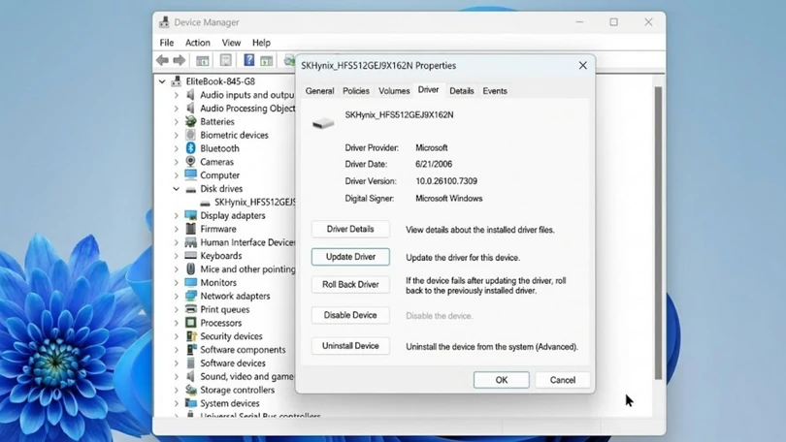Image resolution: width=786 pixels, height=442 pixels.
Task: Collapse the Disk drives node
Action: tap(176, 189)
